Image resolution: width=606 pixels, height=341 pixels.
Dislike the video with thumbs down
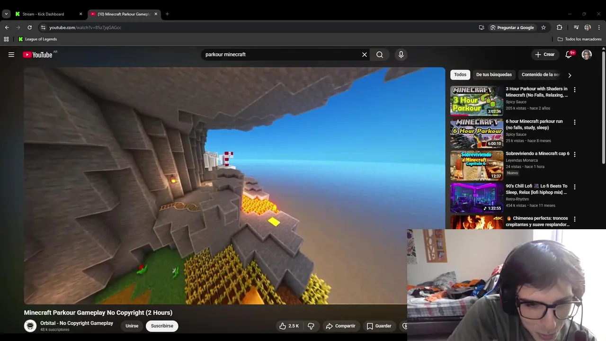(x=311, y=326)
